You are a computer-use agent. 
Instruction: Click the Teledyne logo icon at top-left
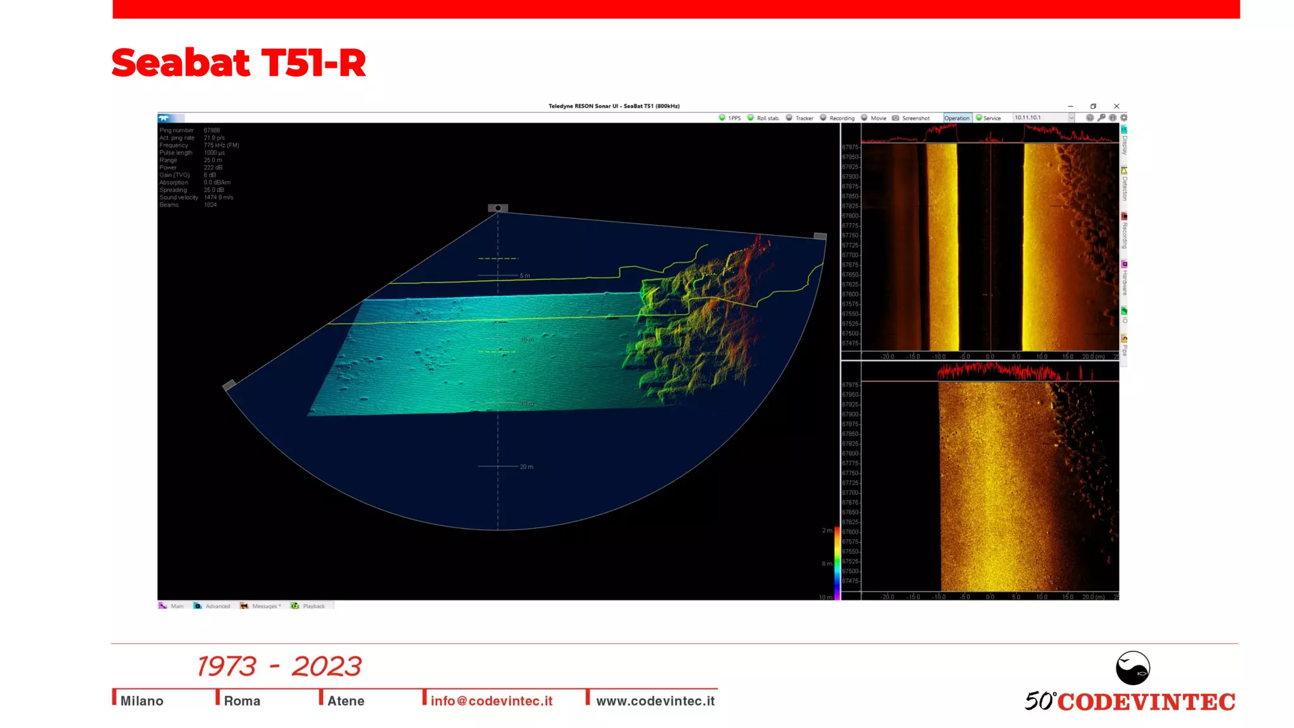click(x=164, y=118)
